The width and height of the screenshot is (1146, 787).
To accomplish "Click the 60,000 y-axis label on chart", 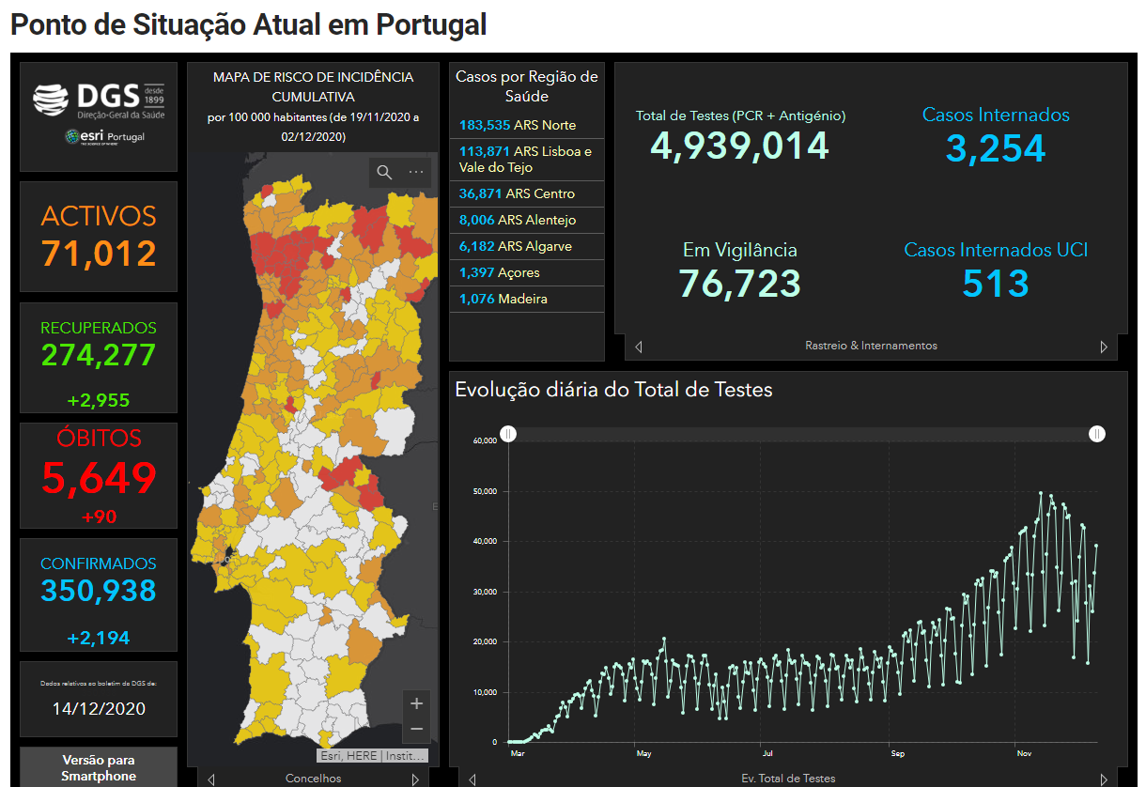I will click(x=485, y=440).
